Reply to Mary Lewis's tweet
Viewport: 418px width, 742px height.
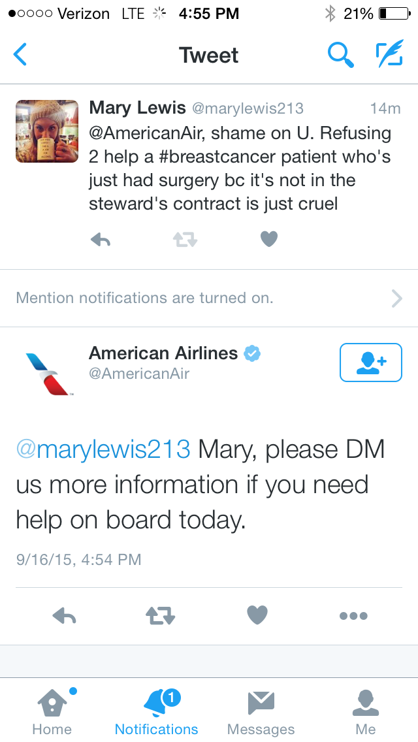[100, 240]
